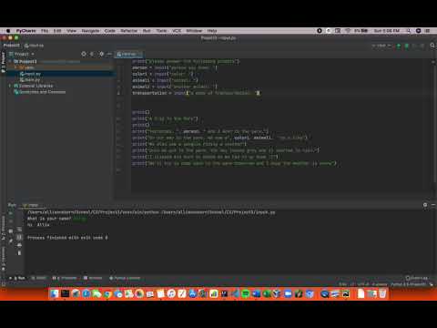Click the print icon in Run panel
Screen dimensions: 437x328
(x=19, y=245)
